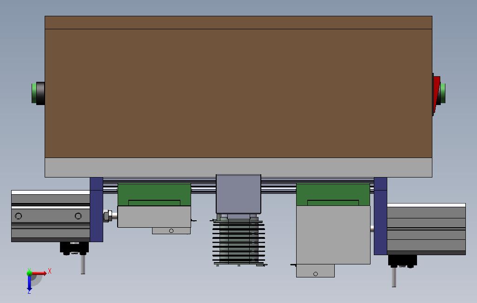This screenshot has width=477, height=303.
Task: Select the narrow brown strip at the top
Action: [238, 22]
